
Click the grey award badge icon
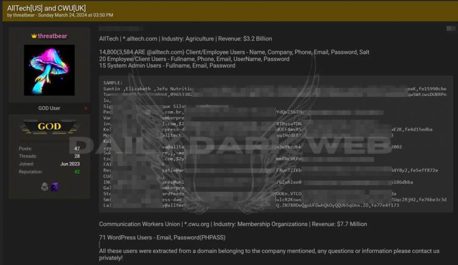point(45,186)
